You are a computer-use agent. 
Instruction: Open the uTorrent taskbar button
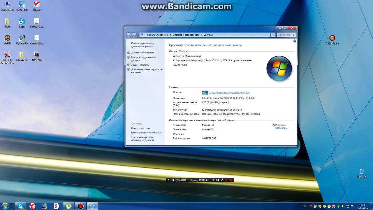pos(69,206)
